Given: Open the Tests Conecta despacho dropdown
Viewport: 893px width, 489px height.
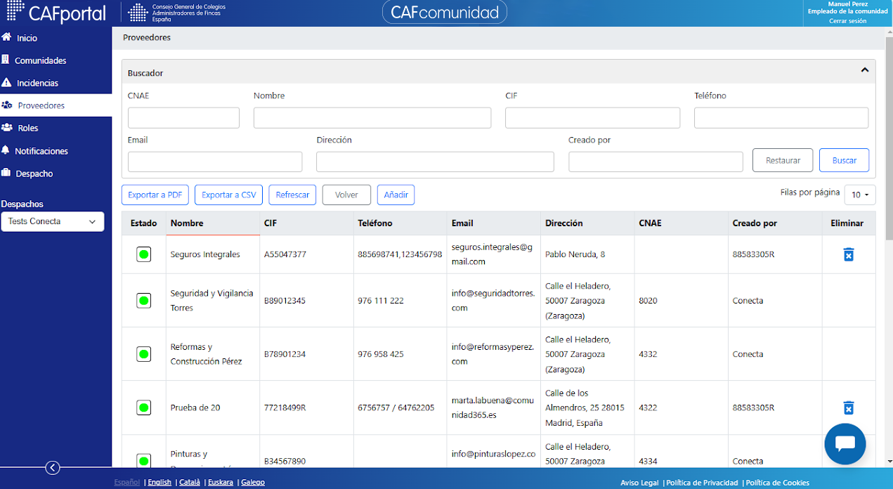Looking at the screenshot, I should click(x=53, y=221).
